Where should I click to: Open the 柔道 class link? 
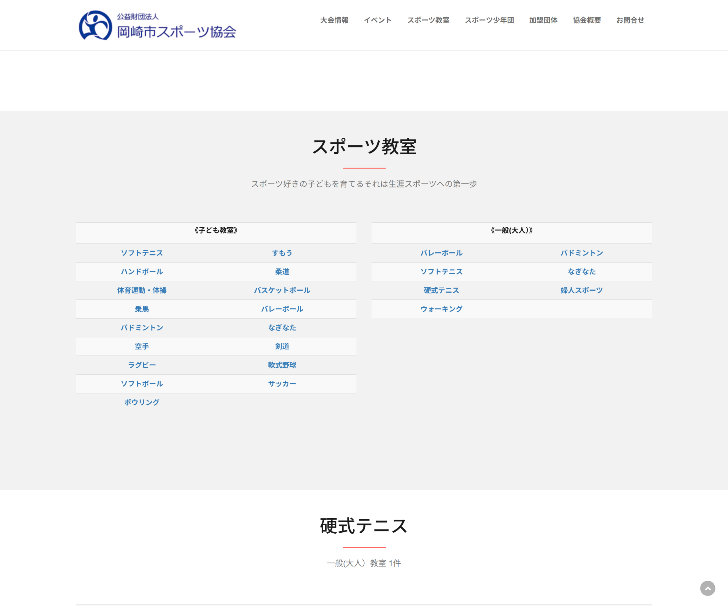[x=282, y=272]
